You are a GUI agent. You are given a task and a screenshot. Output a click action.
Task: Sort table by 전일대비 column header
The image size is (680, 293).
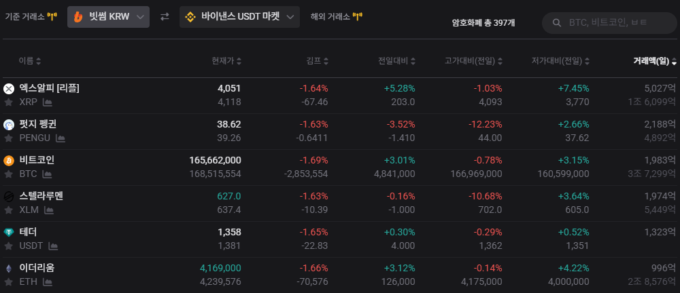tap(397, 61)
